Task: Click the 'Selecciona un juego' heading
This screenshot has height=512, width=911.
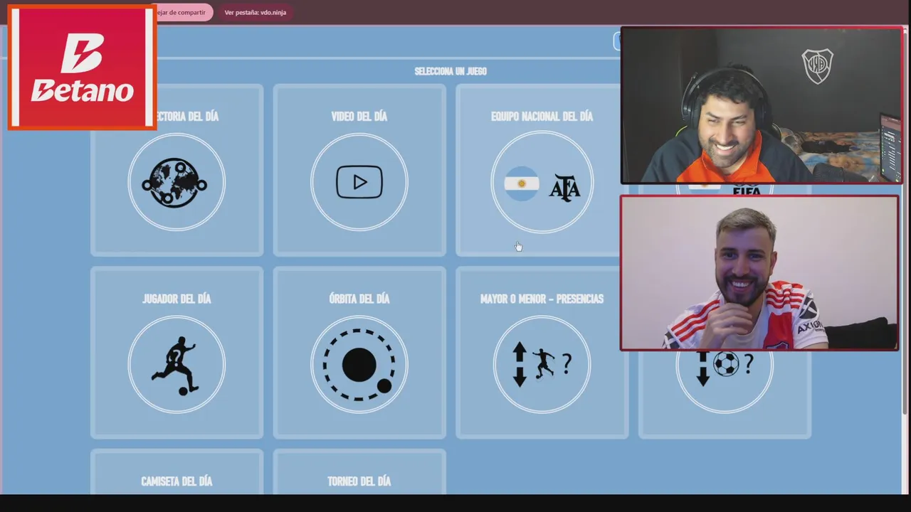Action: (x=451, y=71)
